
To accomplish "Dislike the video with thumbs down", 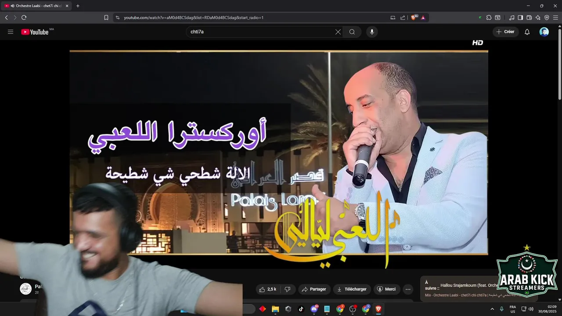I will [x=288, y=289].
